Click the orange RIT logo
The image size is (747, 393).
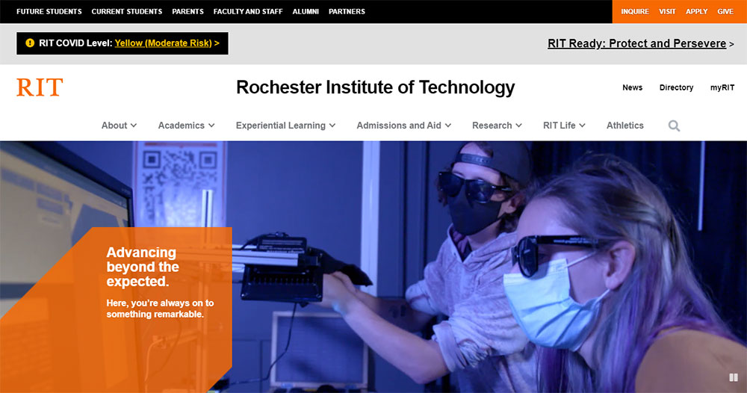pyautogui.click(x=40, y=87)
